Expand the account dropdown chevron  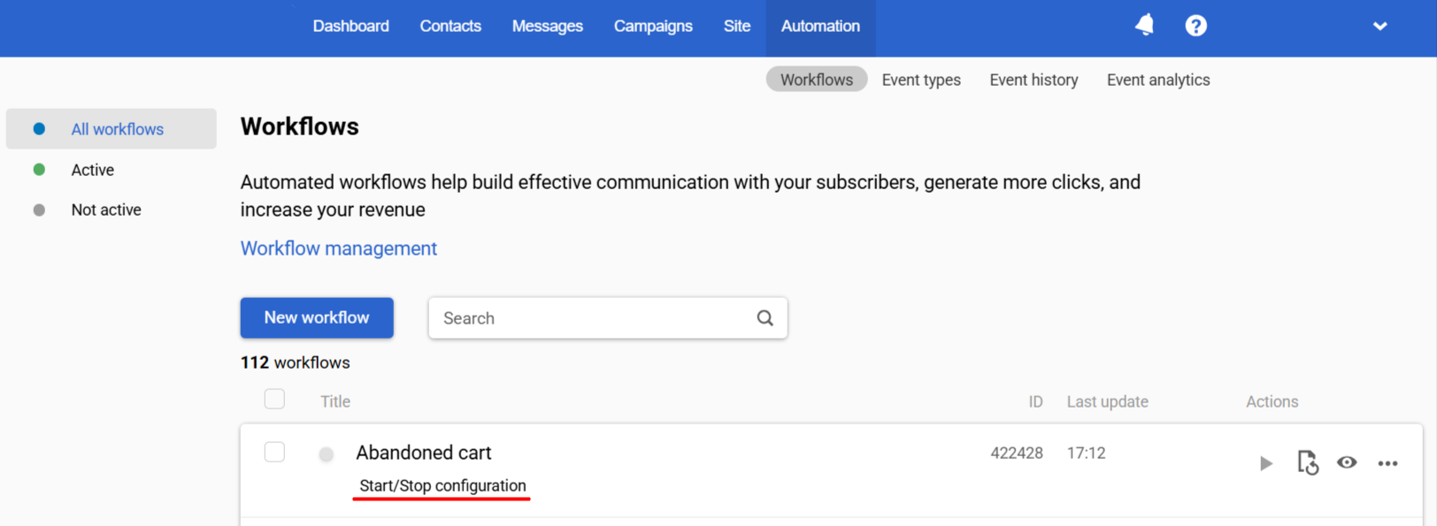tap(1379, 27)
